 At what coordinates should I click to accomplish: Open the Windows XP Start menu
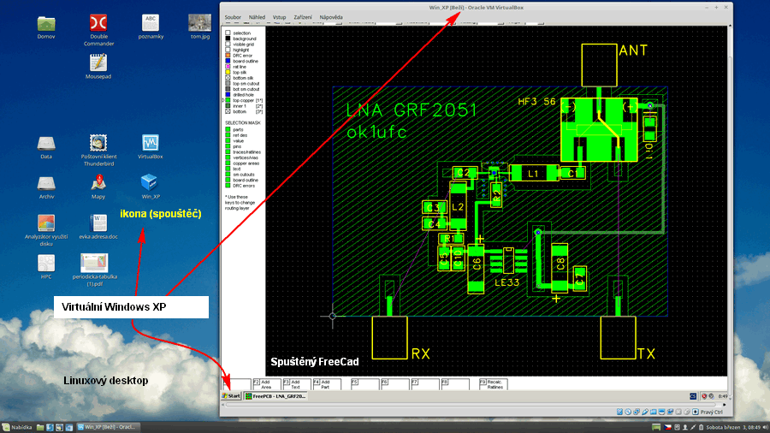click(231, 396)
